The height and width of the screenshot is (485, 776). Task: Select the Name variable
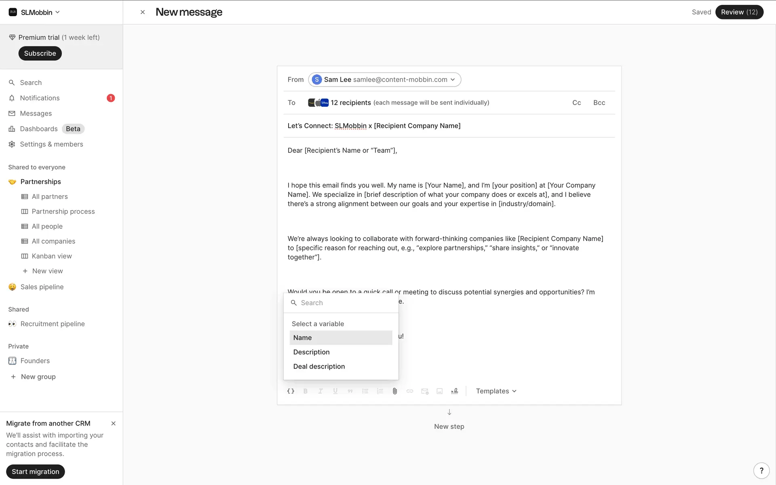(x=341, y=337)
